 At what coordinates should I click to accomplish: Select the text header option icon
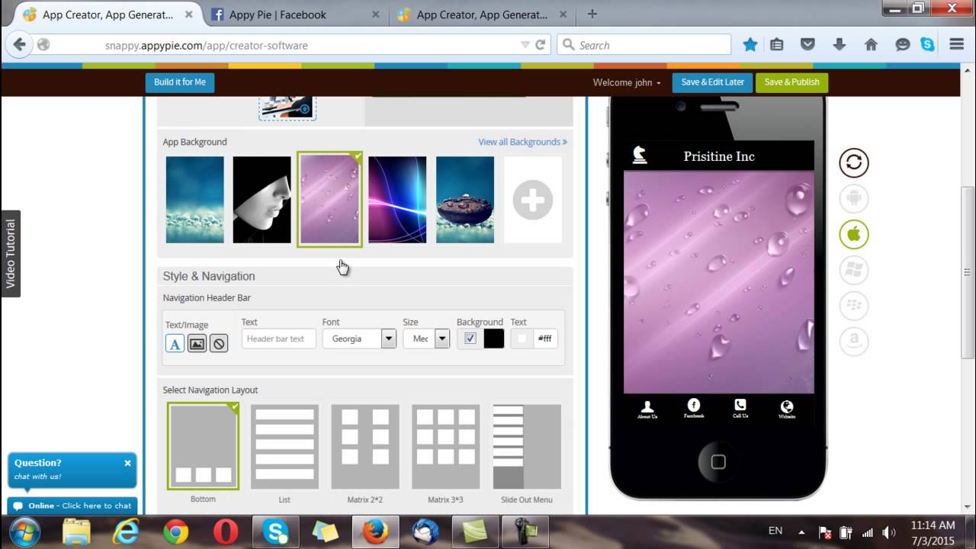[x=175, y=343]
